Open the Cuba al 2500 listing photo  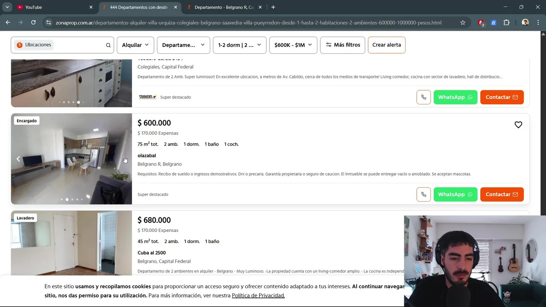coord(72,243)
